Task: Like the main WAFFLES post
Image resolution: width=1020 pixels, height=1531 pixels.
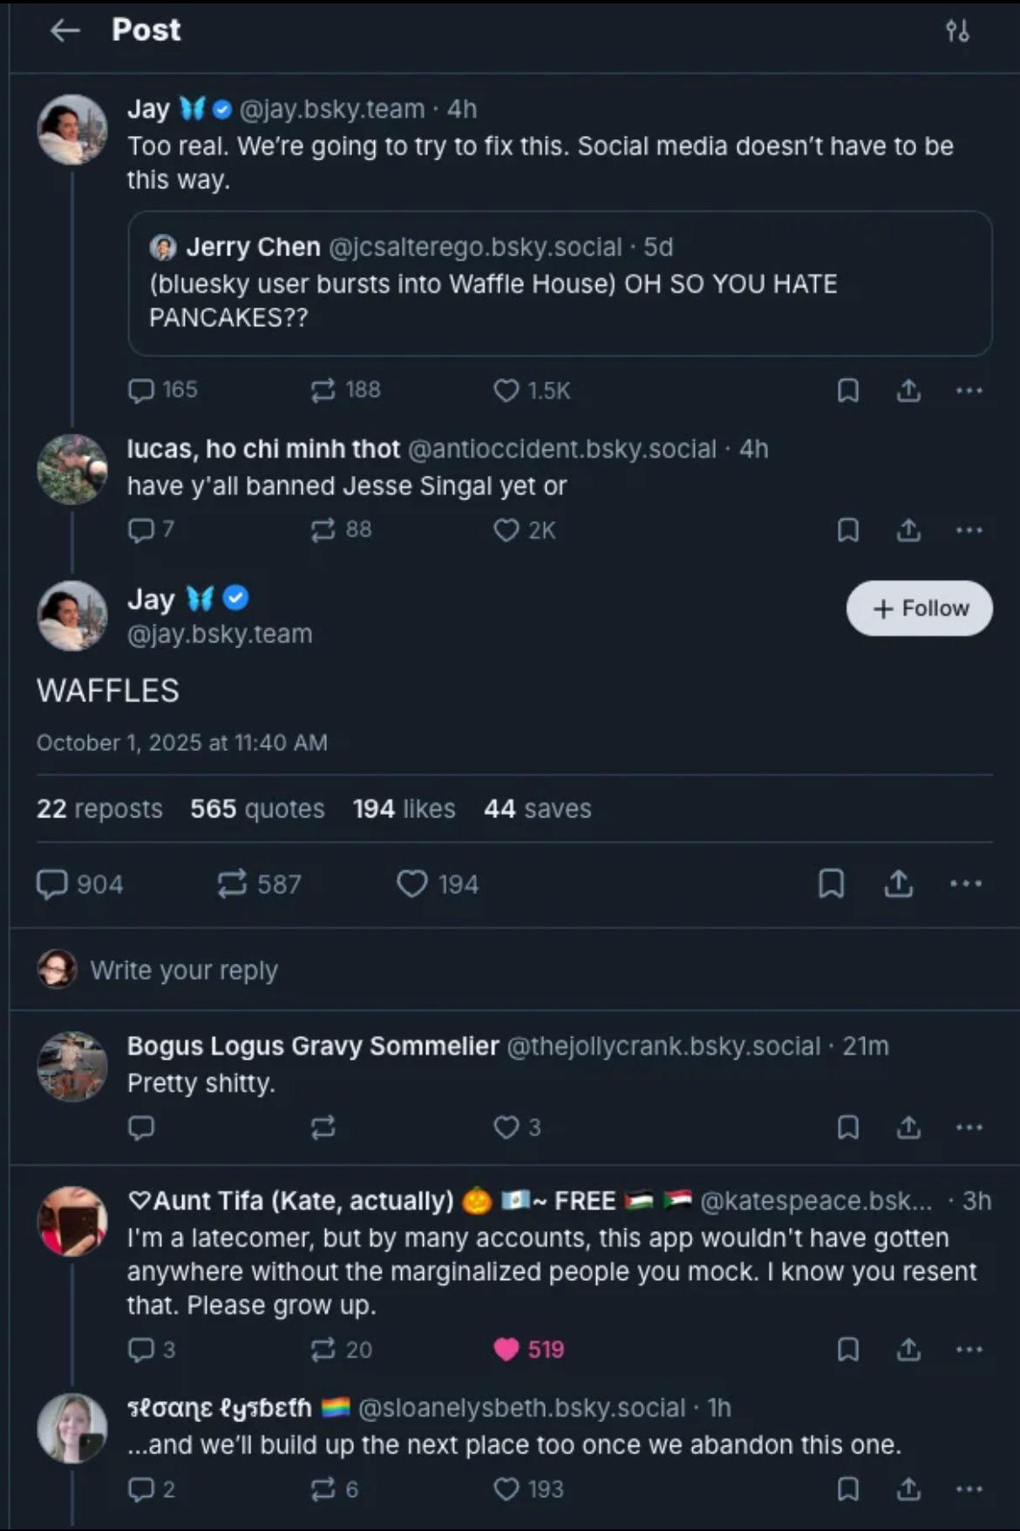Action: pos(411,884)
